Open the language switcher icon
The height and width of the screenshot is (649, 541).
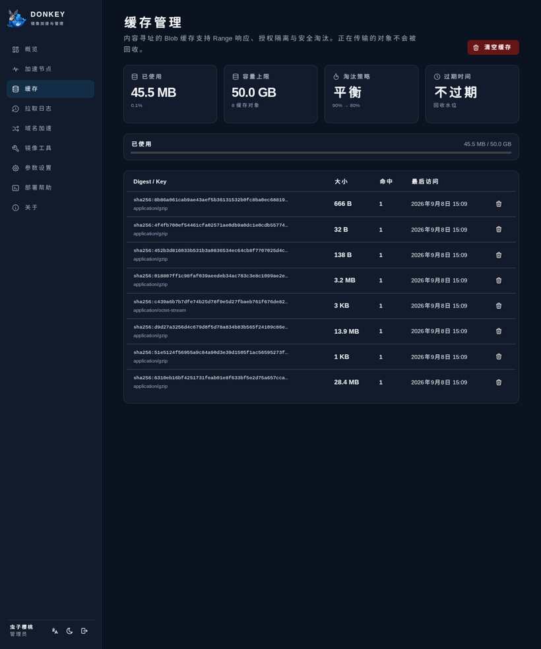(x=55, y=631)
